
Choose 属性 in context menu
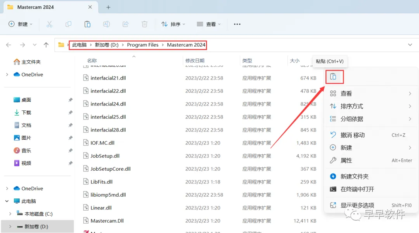[x=371, y=161]
